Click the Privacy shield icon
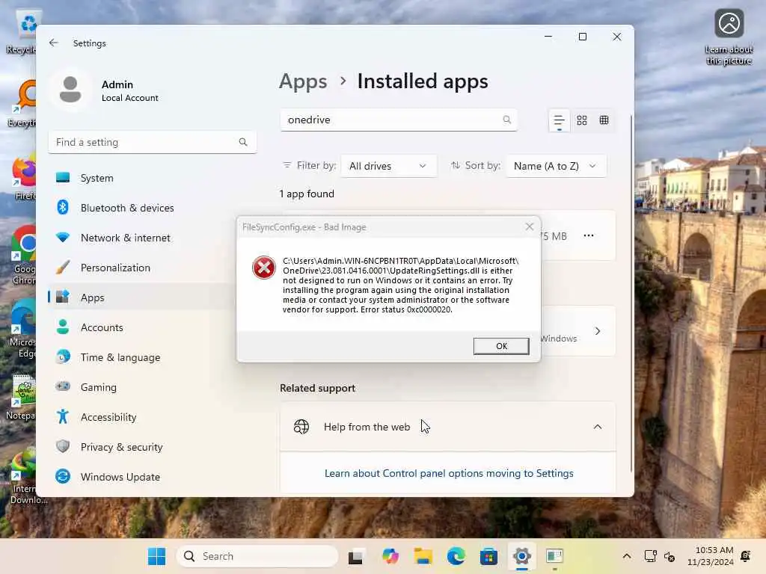The image size is (766, 574). click(x=63, y=446)
